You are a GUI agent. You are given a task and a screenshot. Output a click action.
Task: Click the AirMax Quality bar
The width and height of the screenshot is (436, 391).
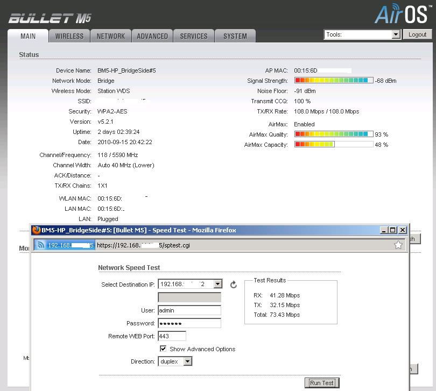334,134
